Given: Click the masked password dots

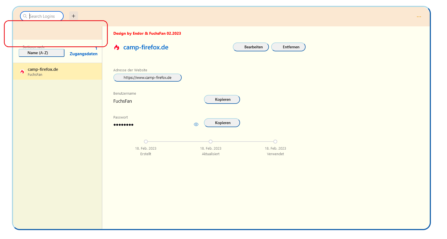Looking at the screenshot, I should point(123,125).
